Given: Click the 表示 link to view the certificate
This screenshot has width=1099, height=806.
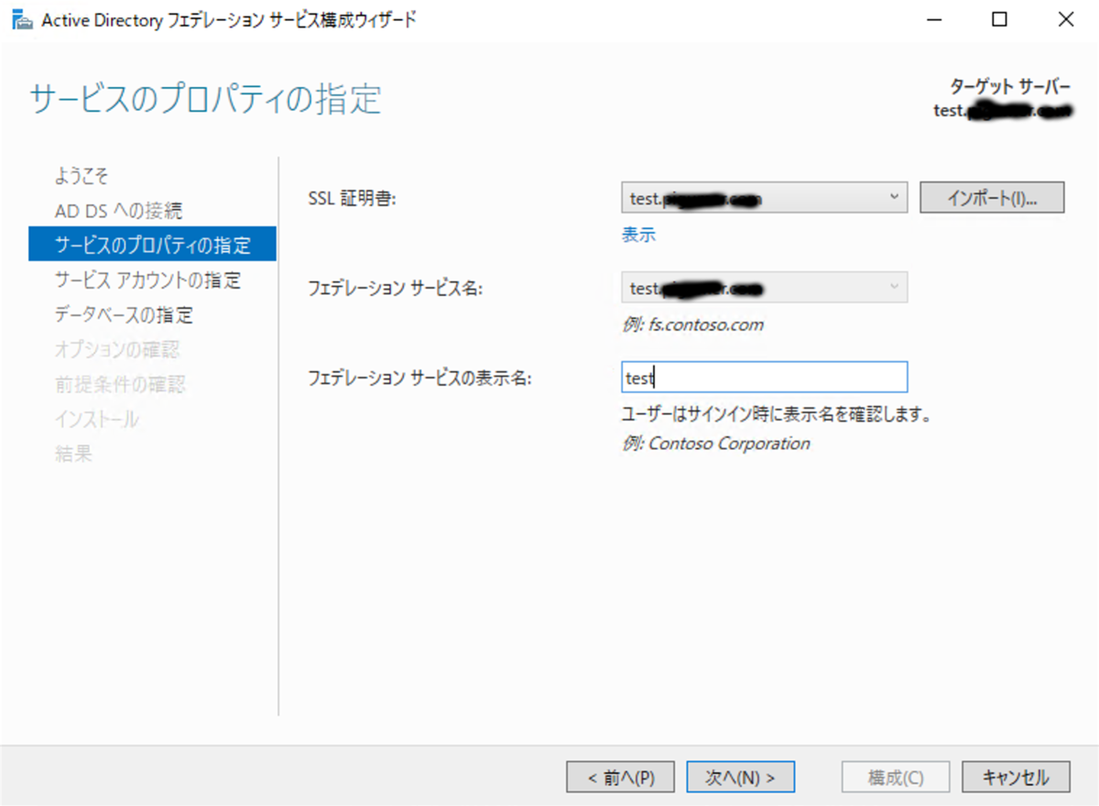Looking at the screenshot, I should pos(637,234).
